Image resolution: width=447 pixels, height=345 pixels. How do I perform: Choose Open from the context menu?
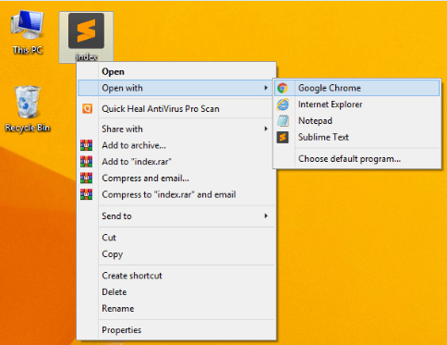tap(176, 71)
